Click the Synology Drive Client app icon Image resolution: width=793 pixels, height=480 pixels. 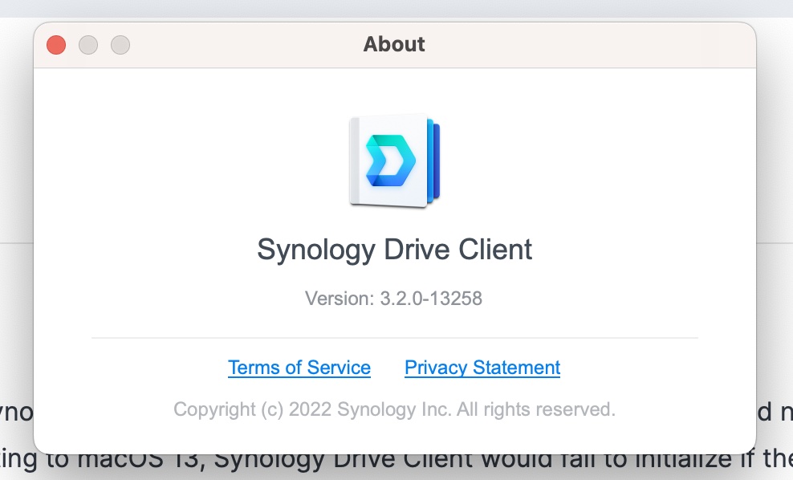[x=396, y=161]
